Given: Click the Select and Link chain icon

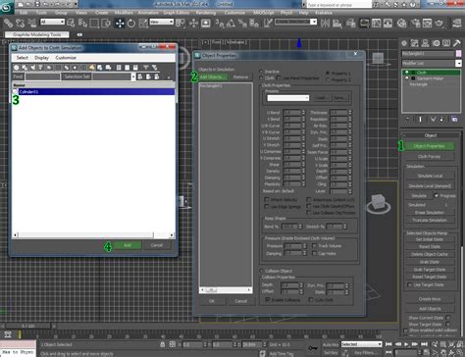Looking at the screenshot, I should 8,24.
